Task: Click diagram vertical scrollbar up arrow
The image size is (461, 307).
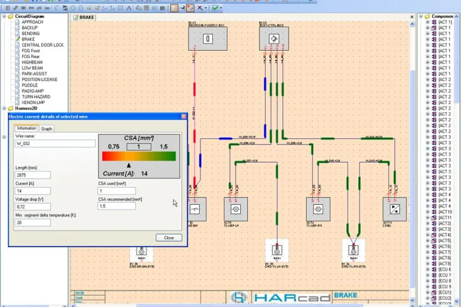Action: coord(412,24)
